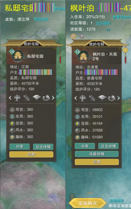Screen dimensions: 131x209
Task: Open the 预览皮肤 skin preview link
Action: pos(41,19)
